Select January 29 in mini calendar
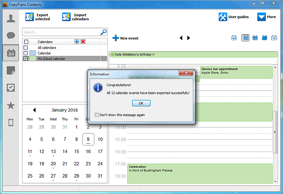Screen dimensions: 283x194 76,176
